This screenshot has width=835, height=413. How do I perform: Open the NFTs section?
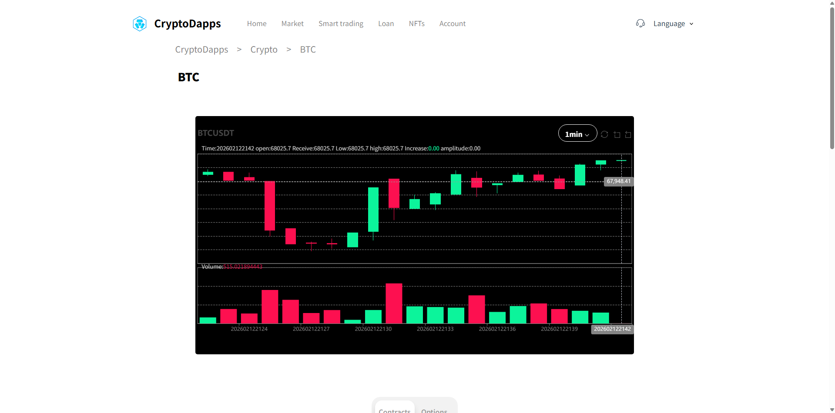(416, 23)
